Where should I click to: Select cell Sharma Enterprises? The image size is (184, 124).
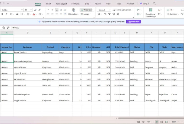(28, 58)
